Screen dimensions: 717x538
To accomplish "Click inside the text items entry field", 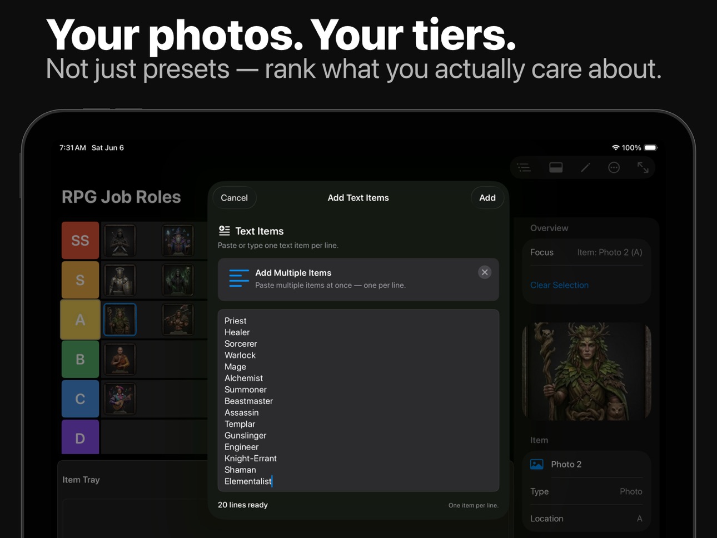I will tap(359, 400).
